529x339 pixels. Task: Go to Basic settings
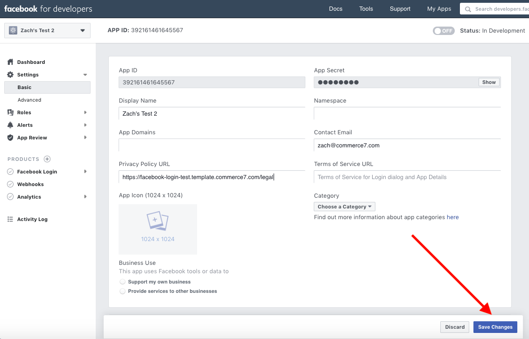point(47,87)
